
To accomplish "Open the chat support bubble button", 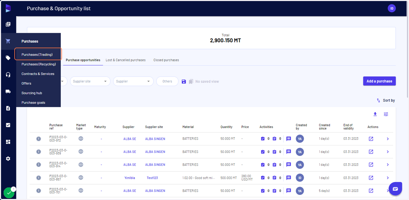I will click(x=395, y=189).
